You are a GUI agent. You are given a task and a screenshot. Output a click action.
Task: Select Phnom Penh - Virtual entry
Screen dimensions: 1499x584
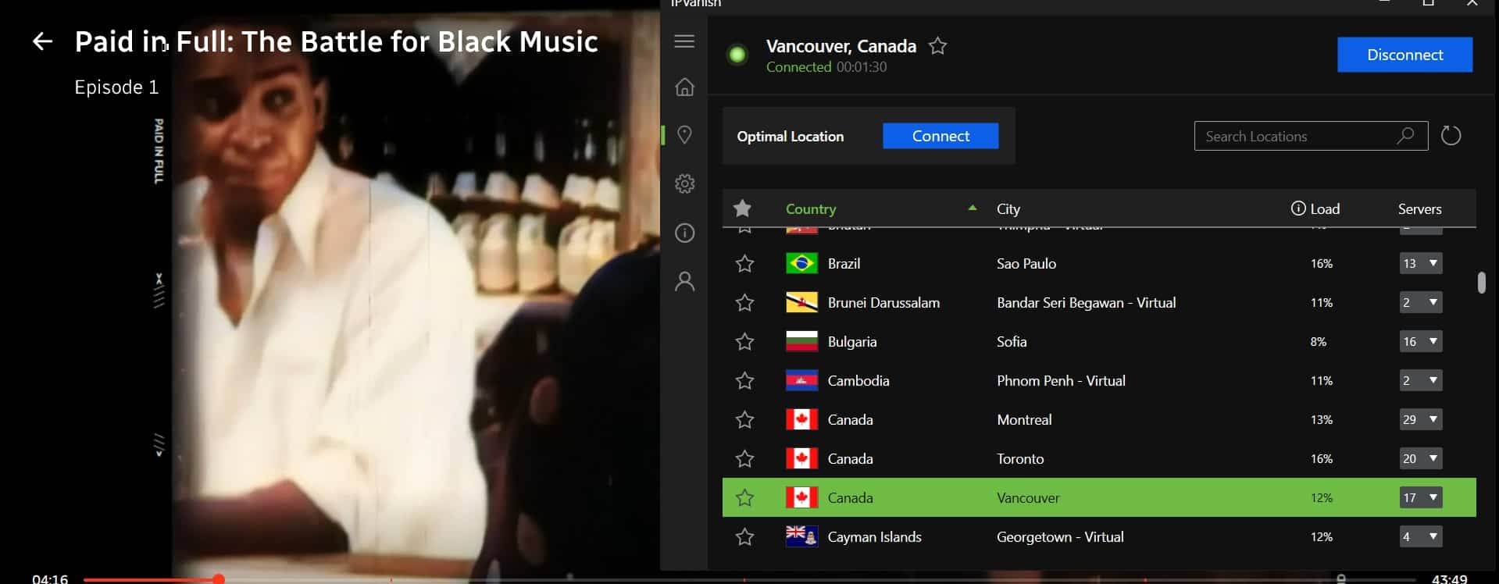[x=1061, y=380]
